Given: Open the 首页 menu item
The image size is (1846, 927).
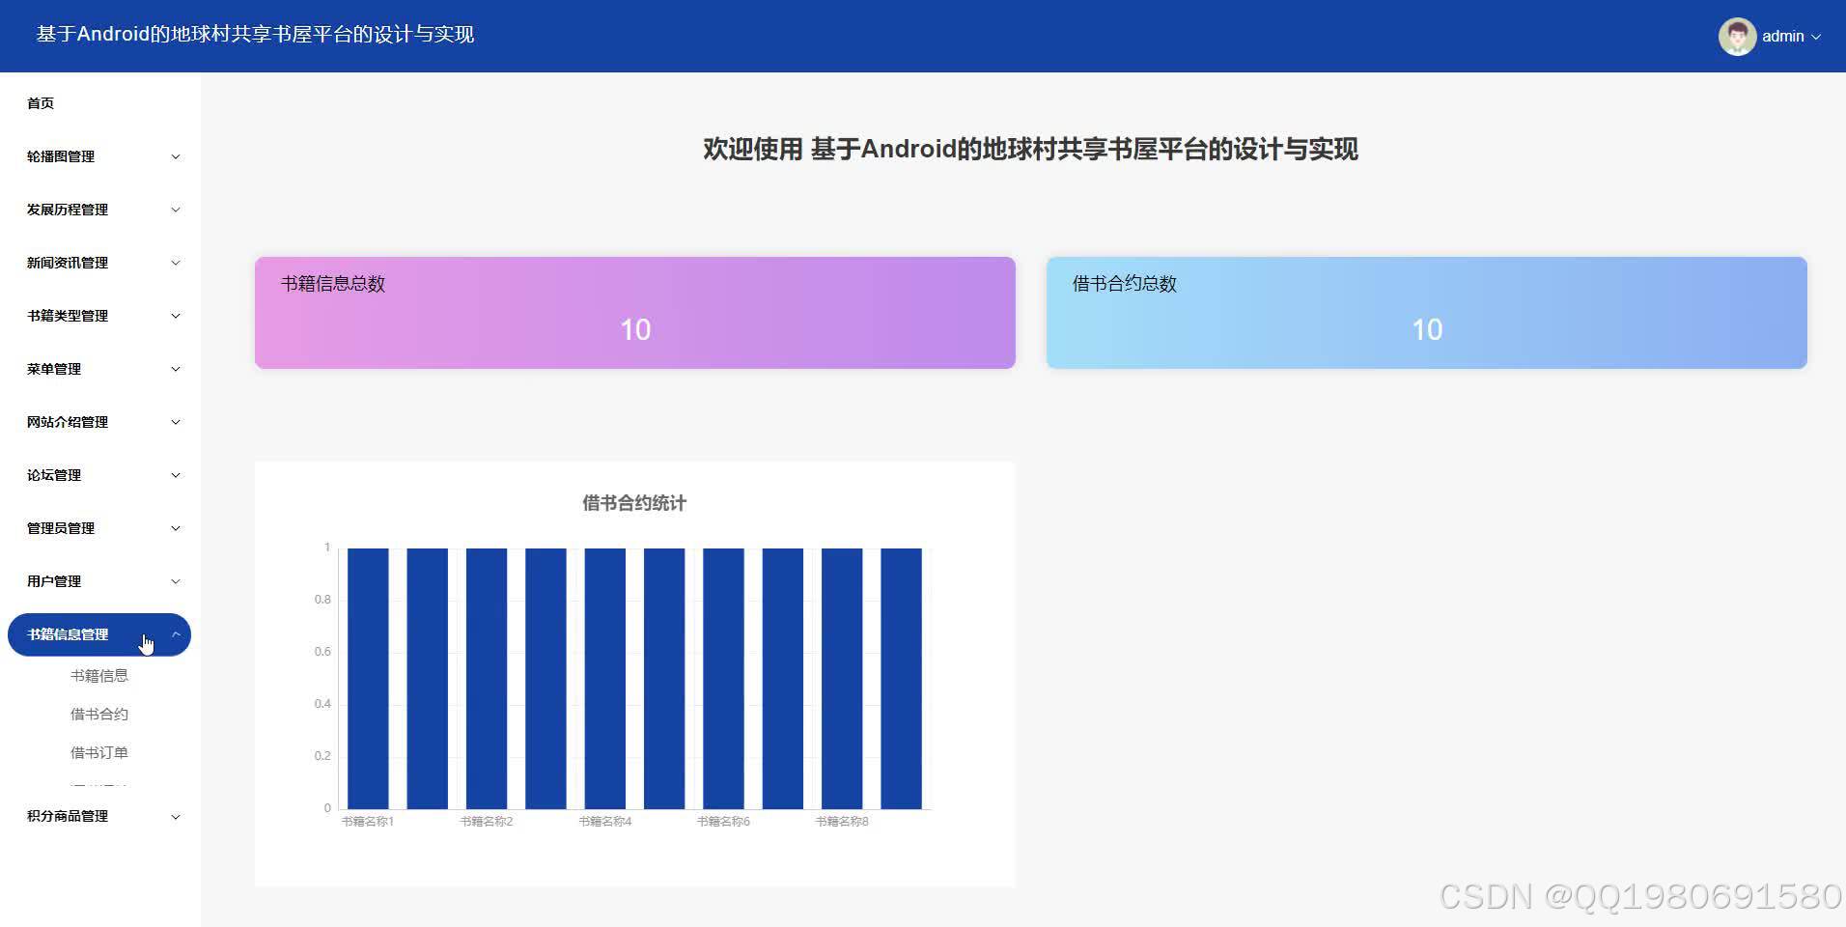Looking at the screenshot, I should tap(41, 102).
